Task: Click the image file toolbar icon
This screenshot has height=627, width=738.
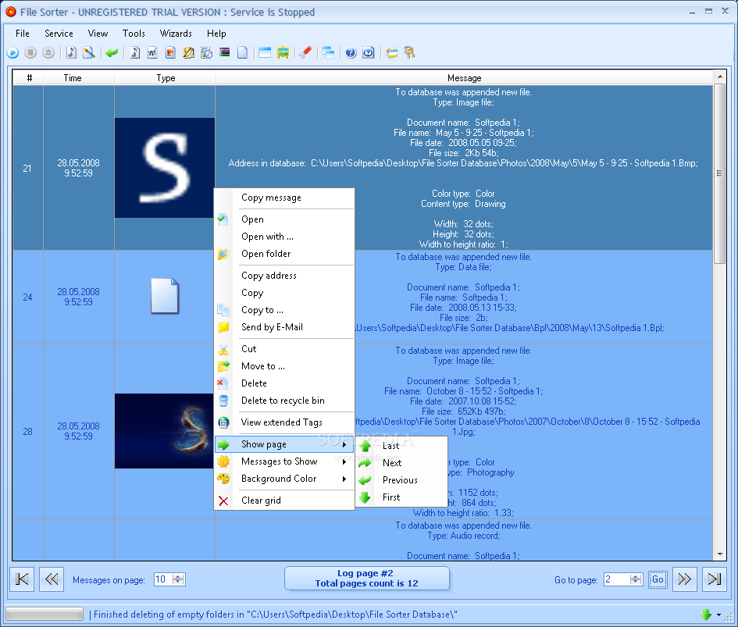Action: pyautogui.click(x=152, y=53)
